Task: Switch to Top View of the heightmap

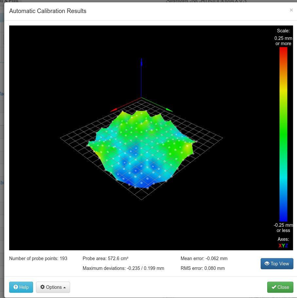Action: [x=277, y=264]
